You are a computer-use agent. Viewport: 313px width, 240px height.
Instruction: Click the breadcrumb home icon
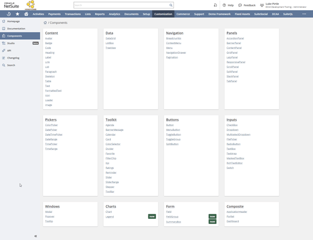(45, 23)
